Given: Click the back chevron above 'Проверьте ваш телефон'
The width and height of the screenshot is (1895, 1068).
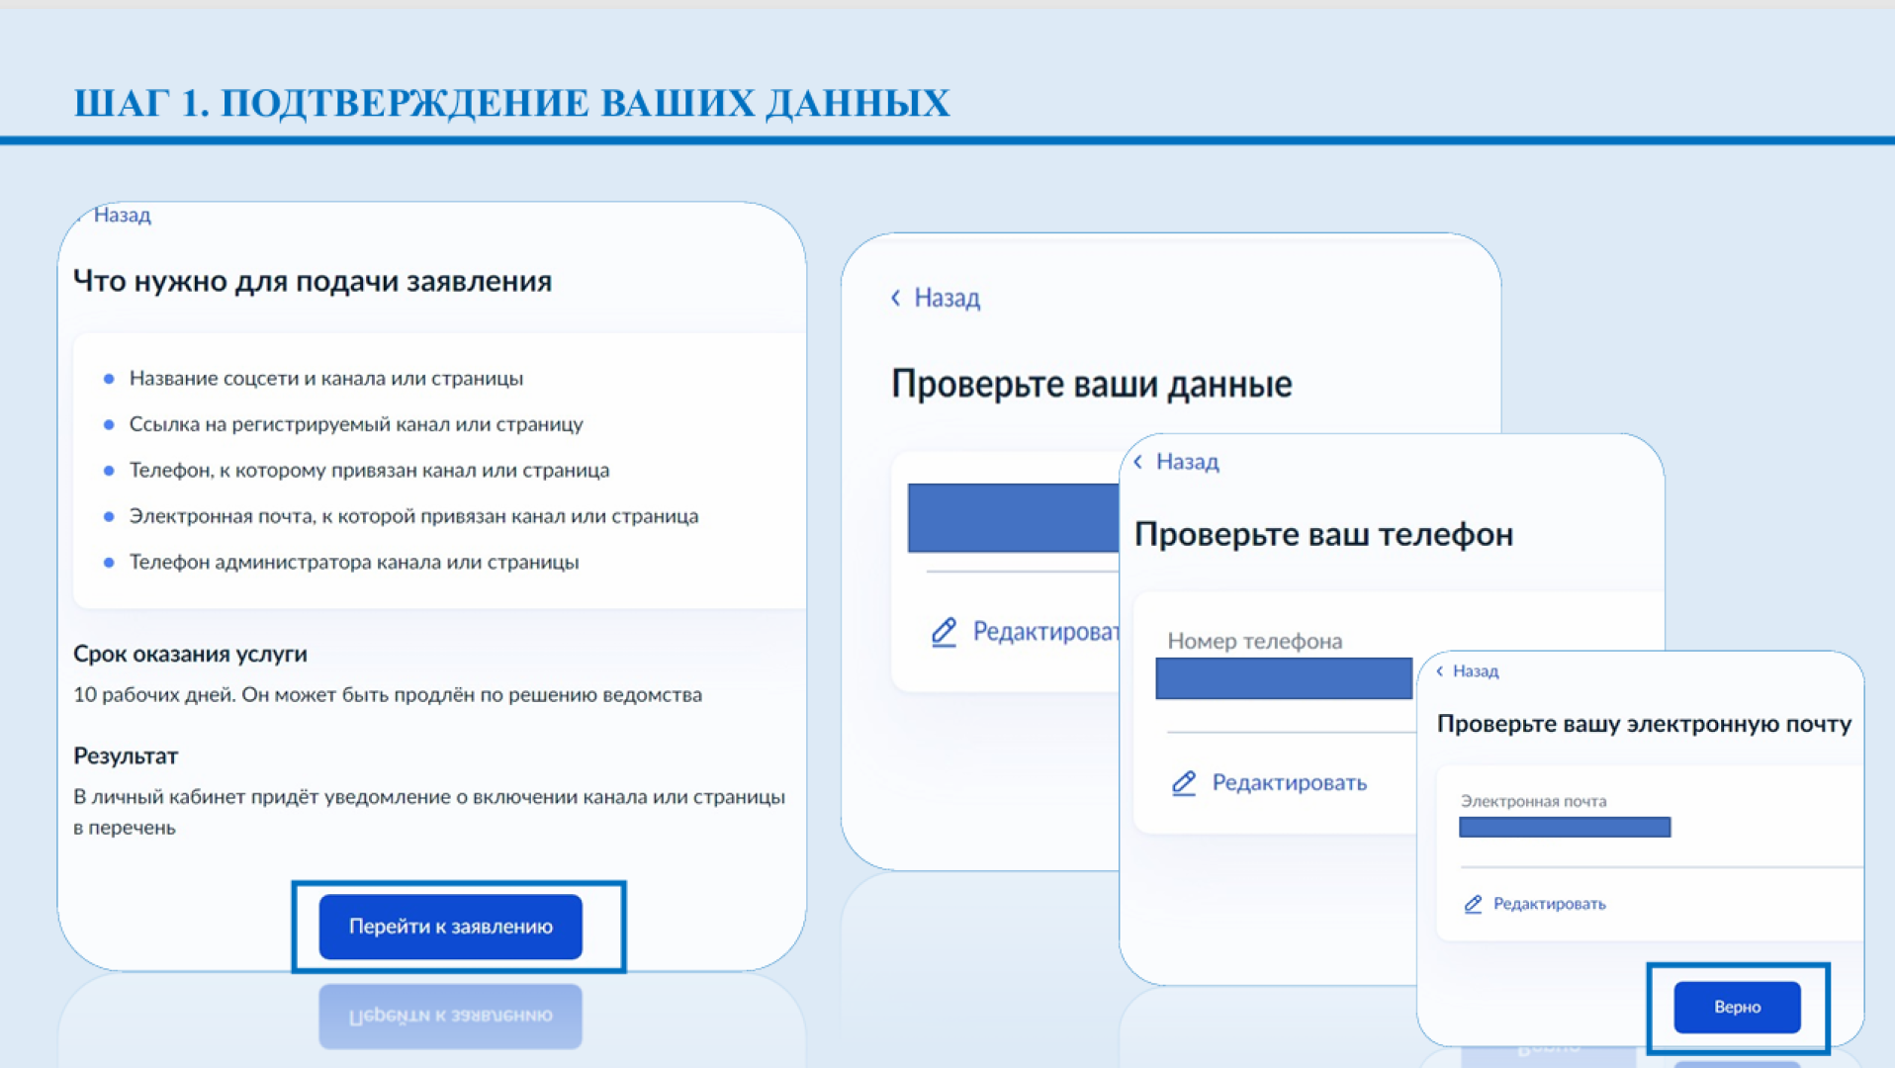Looking at the screenshot, I should click(1138, 462).
